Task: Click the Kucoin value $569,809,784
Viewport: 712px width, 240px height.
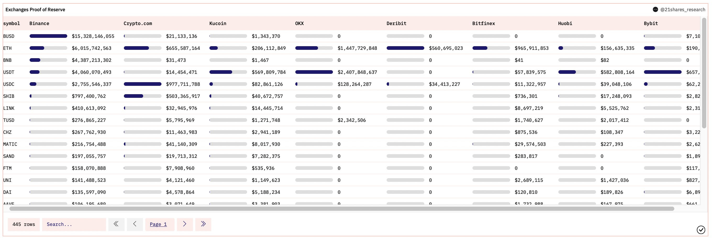Action: 269,72
